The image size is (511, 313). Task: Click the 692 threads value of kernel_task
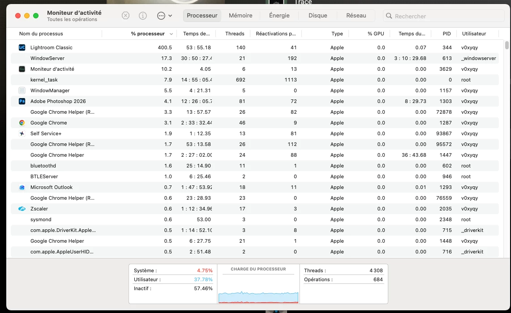pos(240,79)
